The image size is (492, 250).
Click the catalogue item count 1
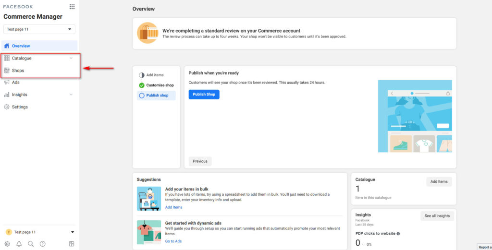coord(357,189)
